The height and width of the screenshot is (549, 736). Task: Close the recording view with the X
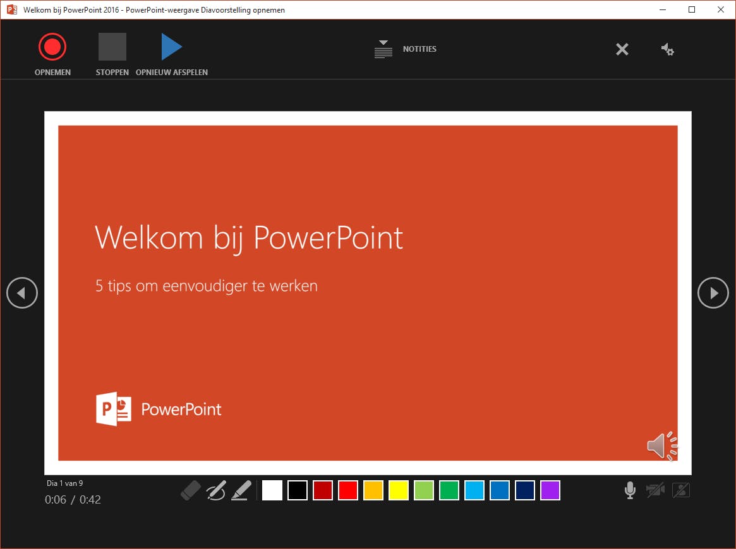(x=622, y=49)
